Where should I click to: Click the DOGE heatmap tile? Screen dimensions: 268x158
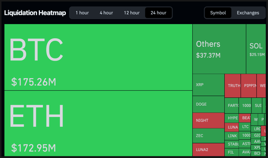pos(208,104)
